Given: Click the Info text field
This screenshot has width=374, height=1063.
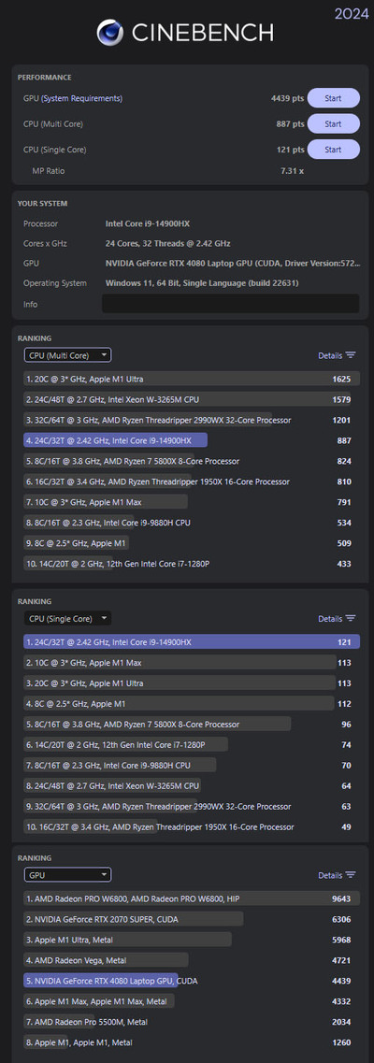Looking at the screenshot, I should click(x=230, y=304).
